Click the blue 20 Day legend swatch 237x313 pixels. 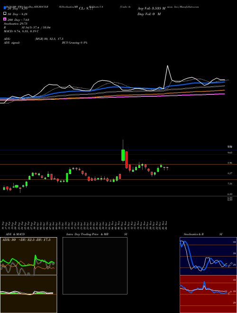5,8
